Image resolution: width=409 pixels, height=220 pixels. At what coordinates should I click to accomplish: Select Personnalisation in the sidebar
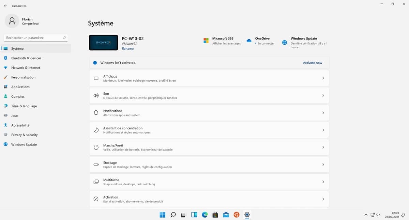(x=23, y=77)
